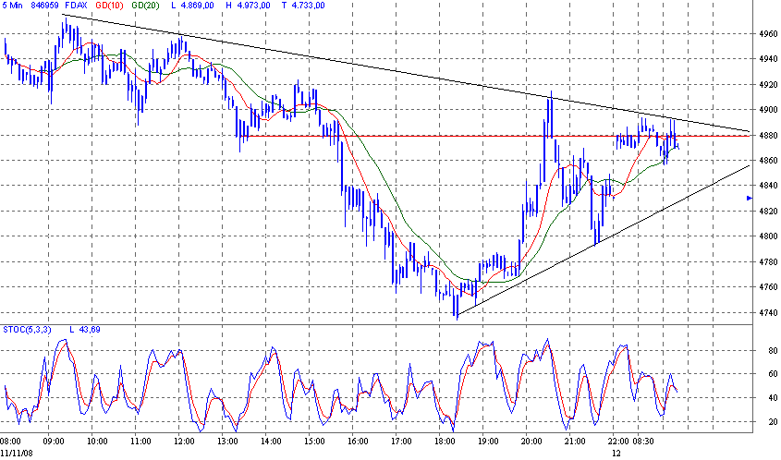Click the 4920 price axis label

point(767,84)
